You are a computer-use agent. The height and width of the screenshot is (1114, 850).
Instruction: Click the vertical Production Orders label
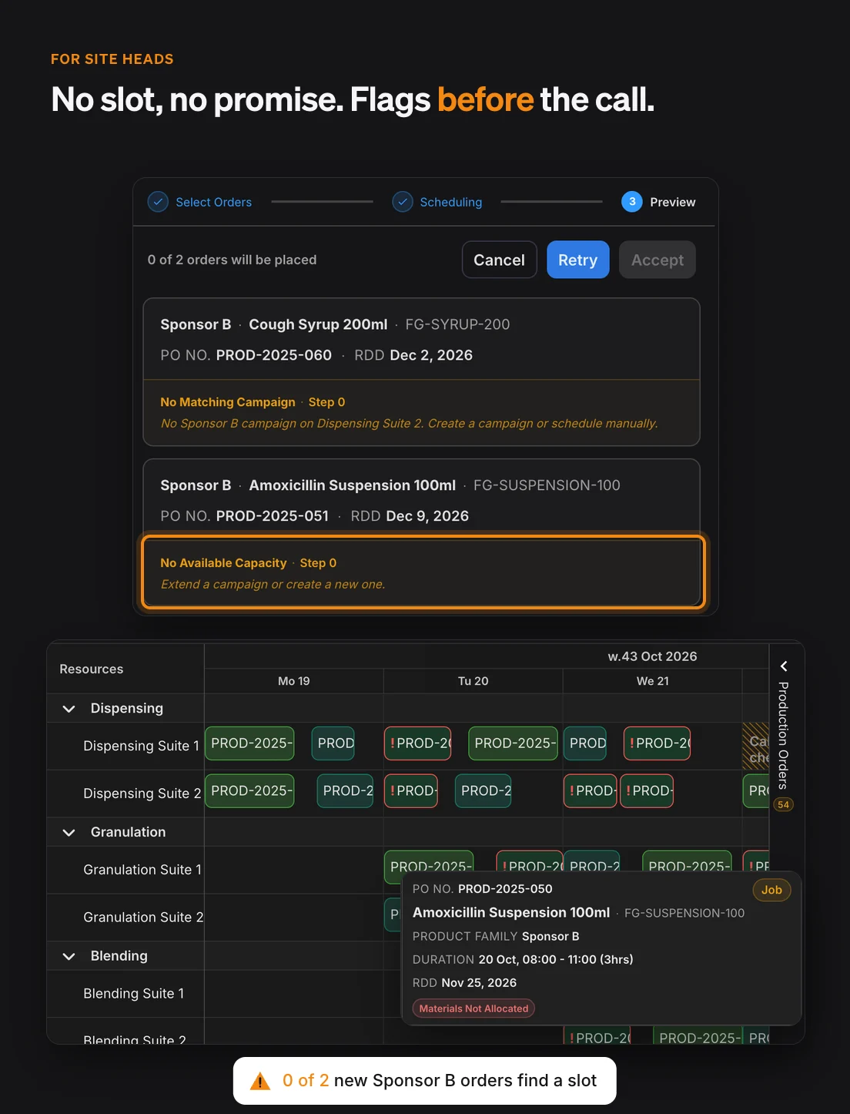point(783,736)
